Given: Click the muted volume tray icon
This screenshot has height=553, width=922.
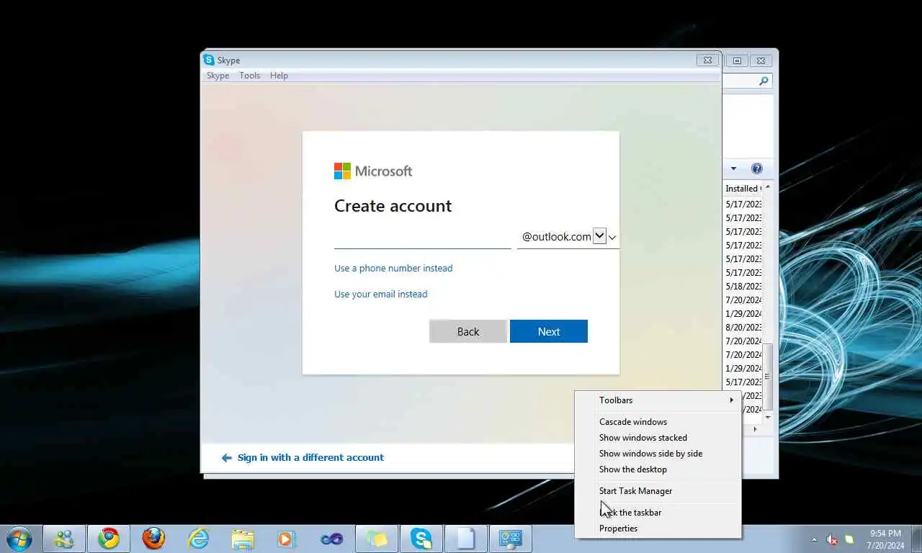Looking at the screenshot, I should click(x=832, y=539).
